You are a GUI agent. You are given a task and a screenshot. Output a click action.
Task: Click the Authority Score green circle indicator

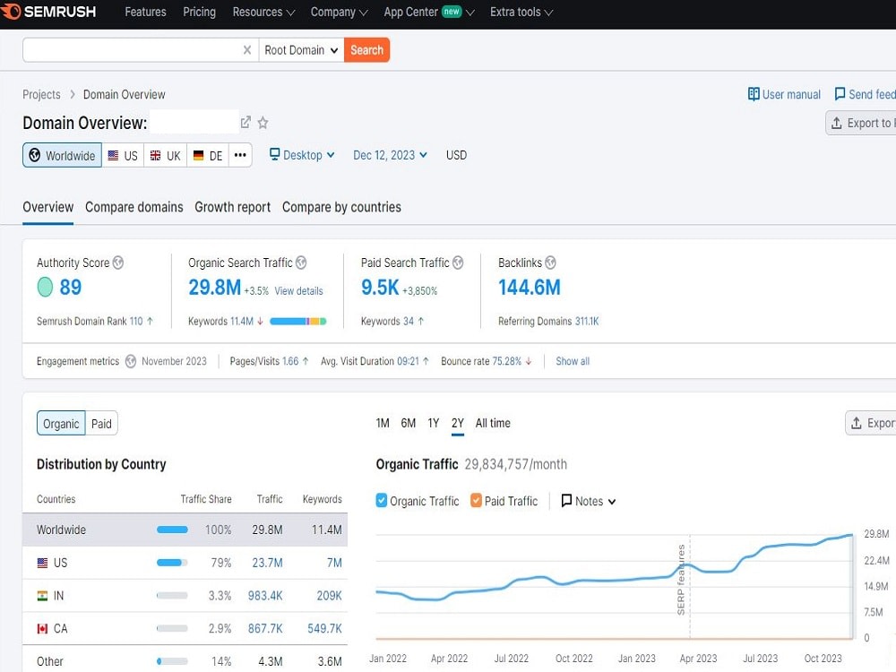click(45, 287)
